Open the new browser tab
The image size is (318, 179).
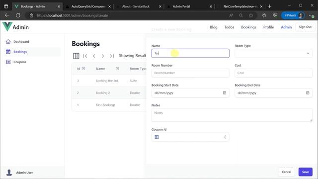(269, 6)
